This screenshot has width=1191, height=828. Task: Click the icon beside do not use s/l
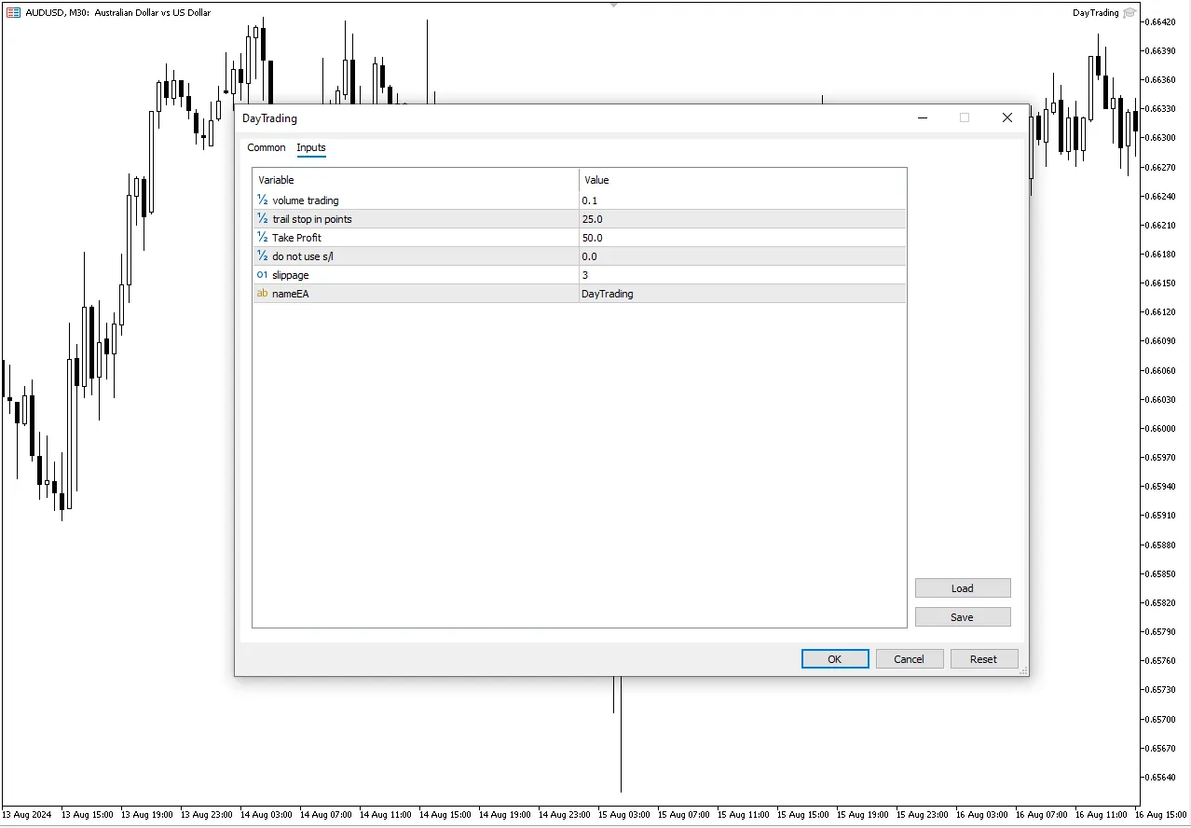[262, 256]
